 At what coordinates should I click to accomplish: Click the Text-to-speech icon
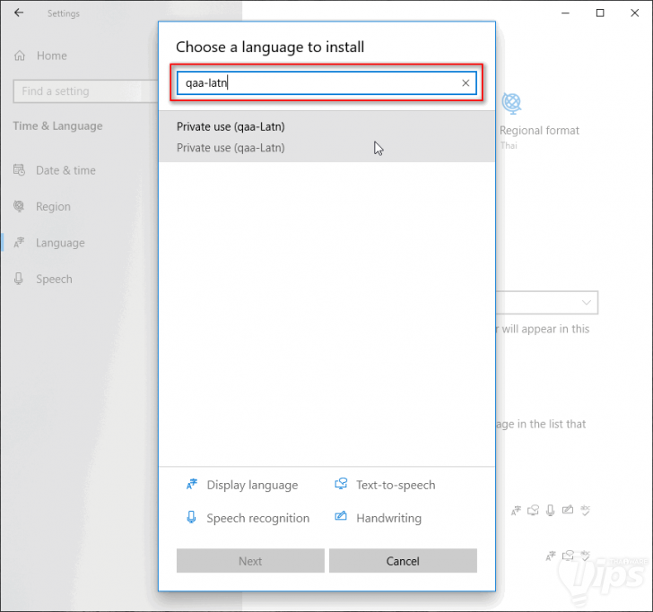click(341, 485)
